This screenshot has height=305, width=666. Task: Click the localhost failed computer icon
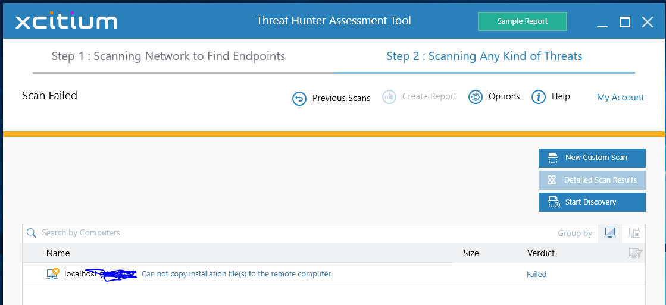[54, 274]
